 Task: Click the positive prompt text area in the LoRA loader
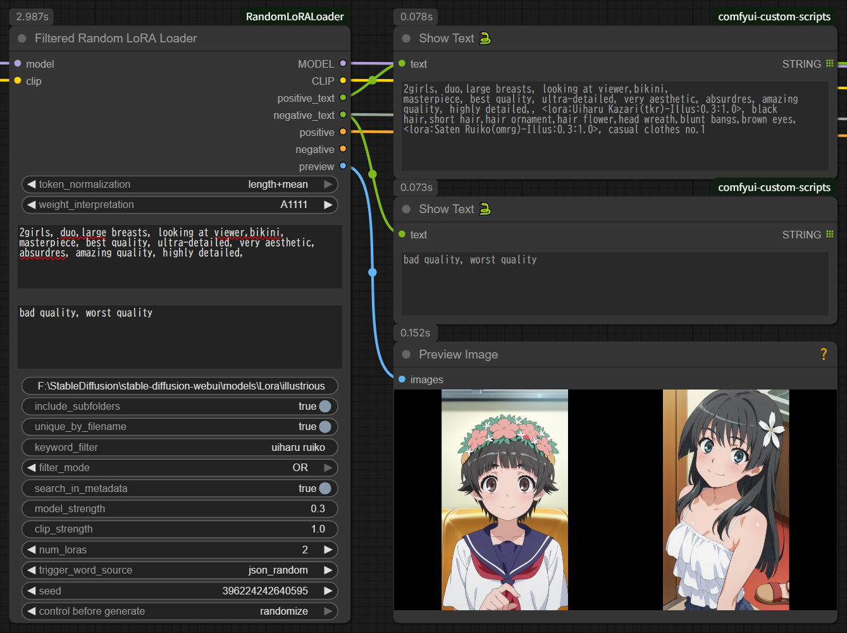click(180, 256)
